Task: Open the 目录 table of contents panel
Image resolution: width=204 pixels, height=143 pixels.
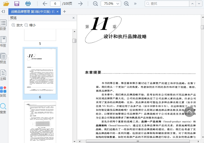Action: [x=3, y=25]
